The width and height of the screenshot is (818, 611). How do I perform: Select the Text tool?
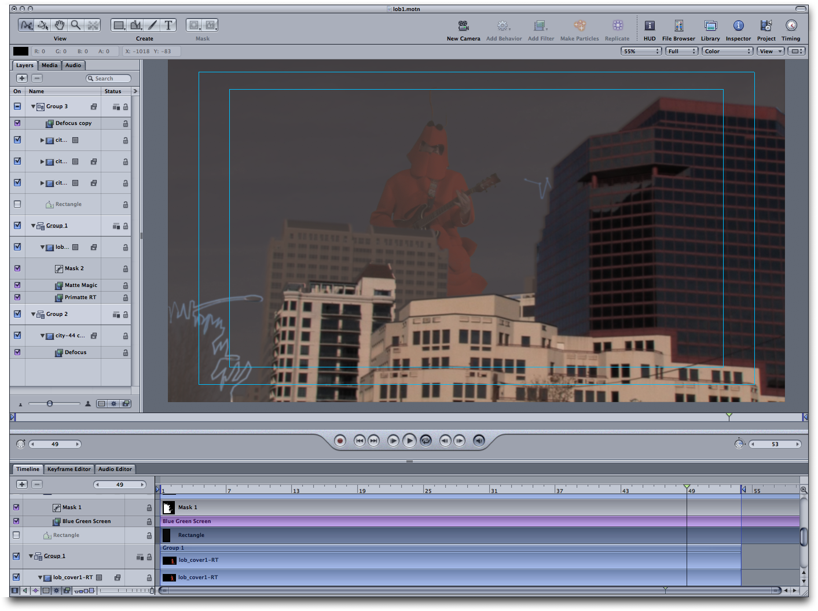(168, 25)
